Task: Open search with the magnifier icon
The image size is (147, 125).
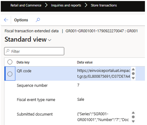Action: 38,20
